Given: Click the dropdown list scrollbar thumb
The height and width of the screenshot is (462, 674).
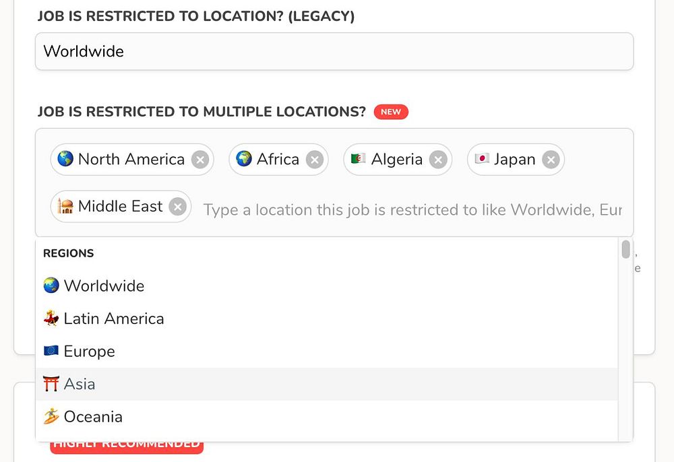Looking at the screenshot, I should (x=626, y=249).
